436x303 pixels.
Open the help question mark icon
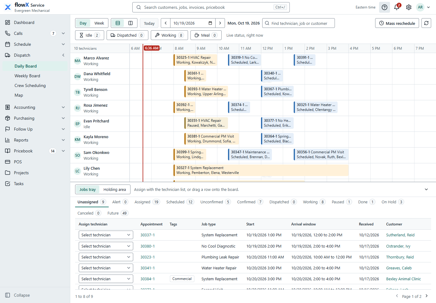[385, 7]
